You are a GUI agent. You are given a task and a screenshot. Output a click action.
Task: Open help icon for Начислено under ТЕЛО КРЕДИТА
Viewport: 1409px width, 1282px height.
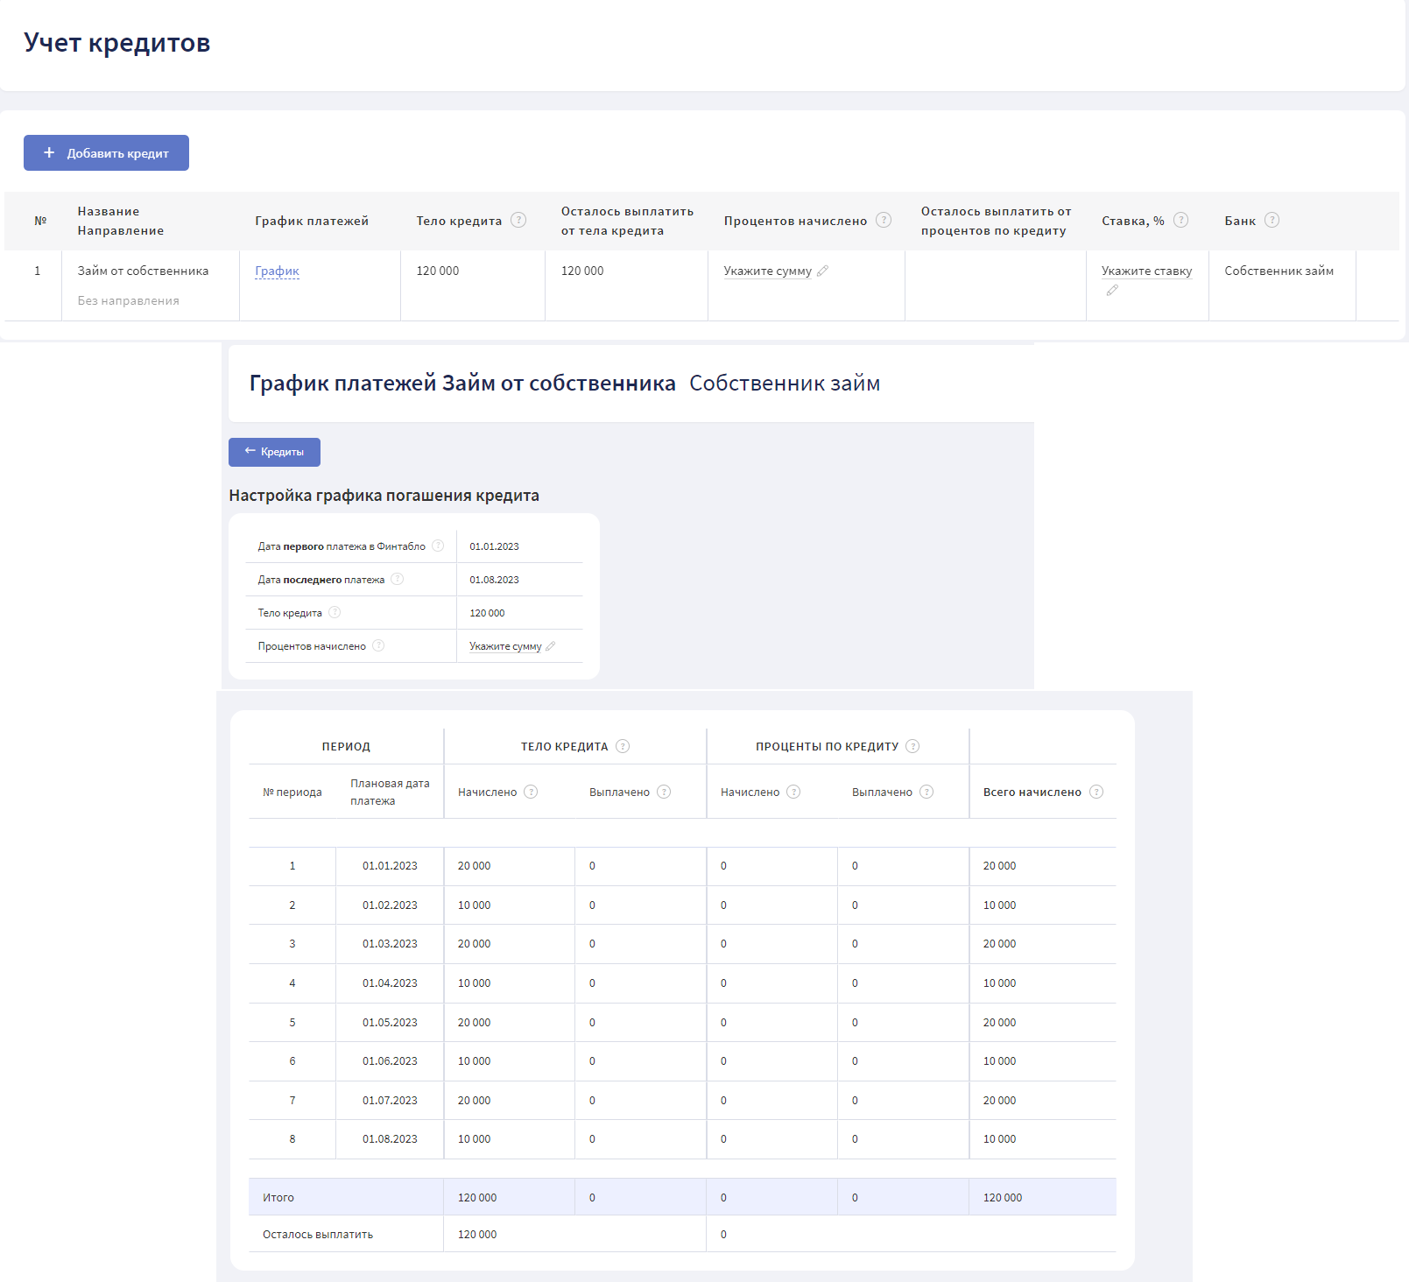click(x=531, y=792)
